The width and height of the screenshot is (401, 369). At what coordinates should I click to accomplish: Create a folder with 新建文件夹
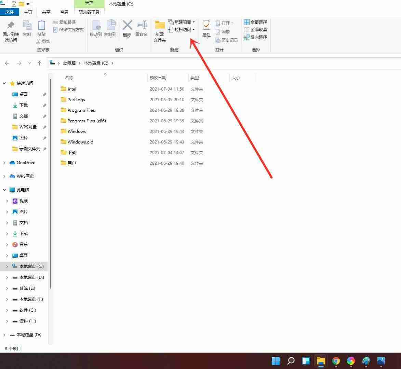point(159,31)
